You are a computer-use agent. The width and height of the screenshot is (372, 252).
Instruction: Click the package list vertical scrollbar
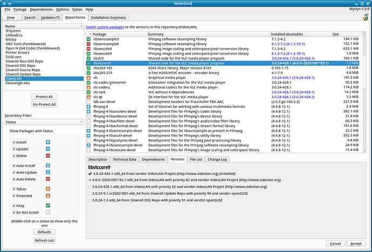[x=364, y=93]
